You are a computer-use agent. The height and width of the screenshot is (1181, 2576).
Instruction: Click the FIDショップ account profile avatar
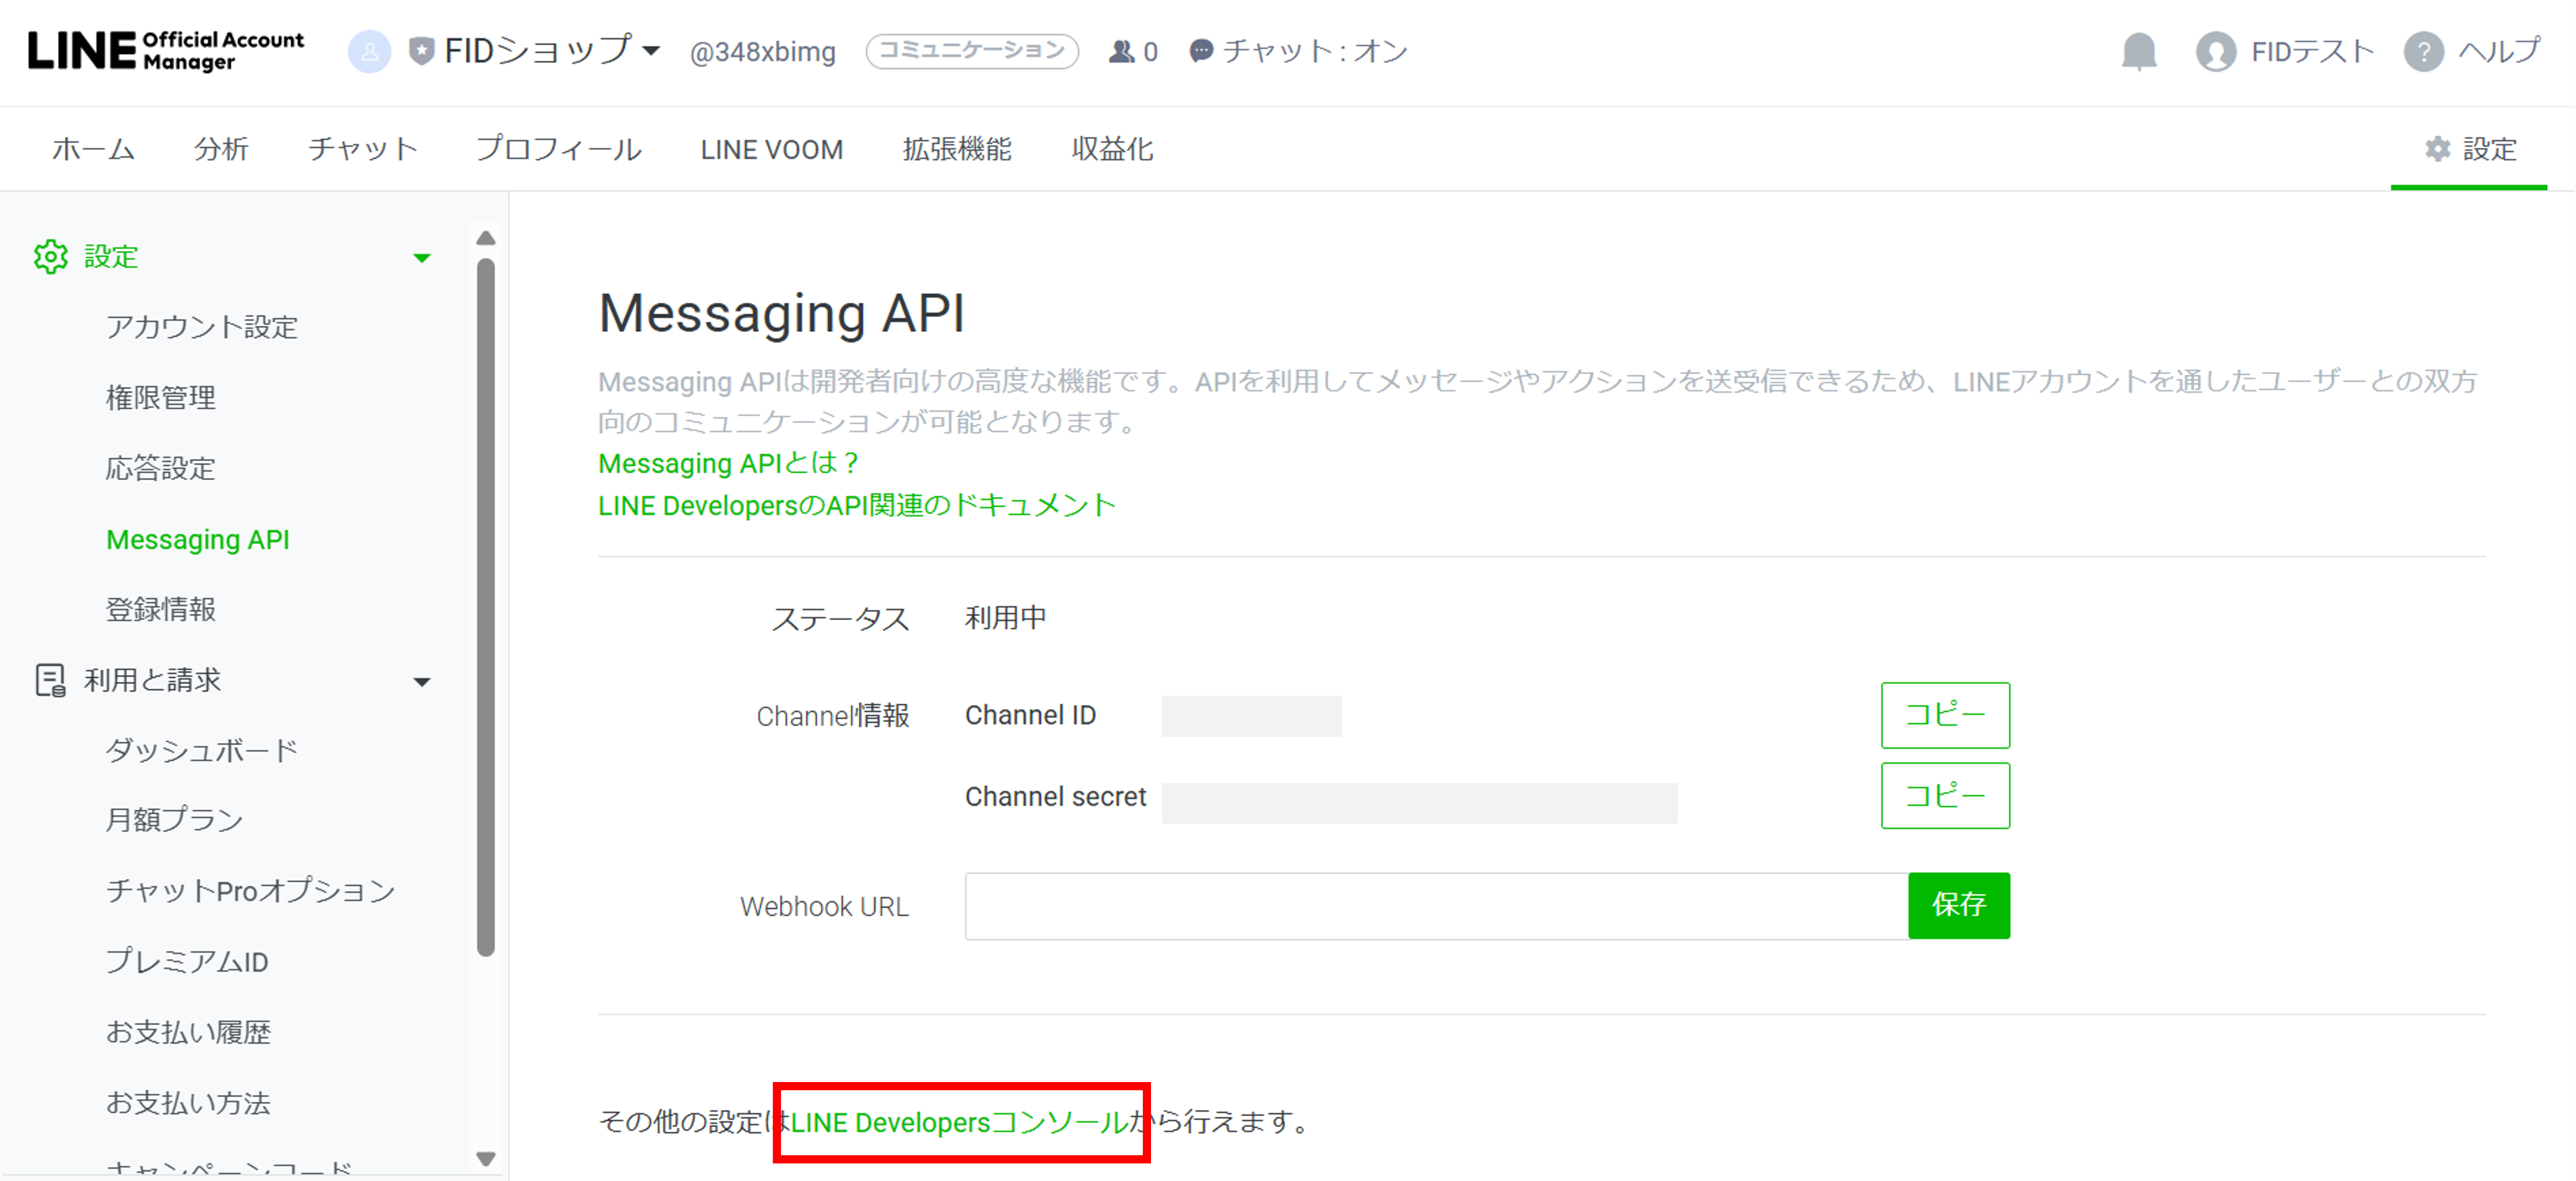[369, 51]
